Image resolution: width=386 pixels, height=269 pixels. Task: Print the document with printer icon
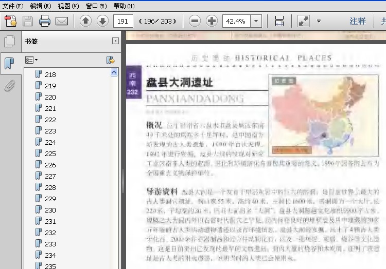[45, 21]
